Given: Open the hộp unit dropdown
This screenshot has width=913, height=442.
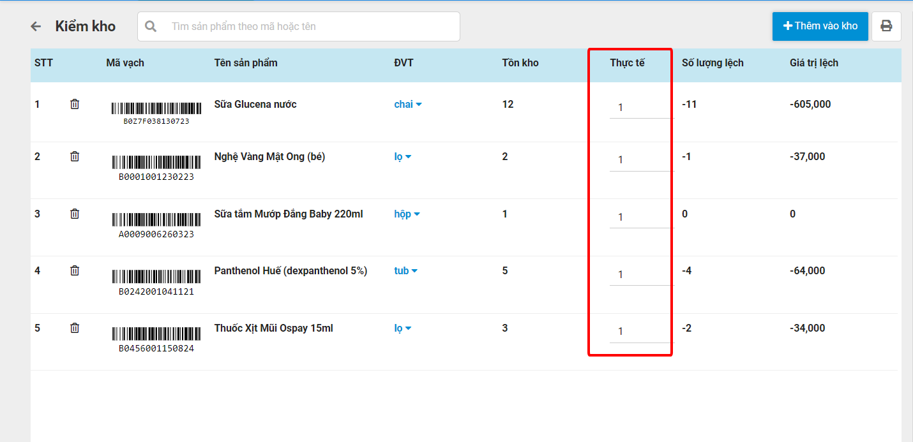Looking at the screenshot, I should tap(407, 214).
